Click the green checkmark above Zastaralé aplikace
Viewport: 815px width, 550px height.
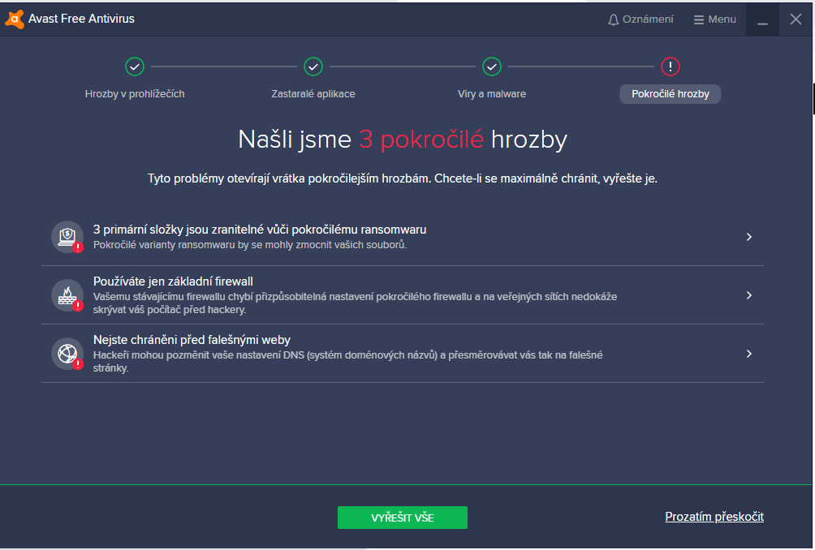click(x=313, y=67)
